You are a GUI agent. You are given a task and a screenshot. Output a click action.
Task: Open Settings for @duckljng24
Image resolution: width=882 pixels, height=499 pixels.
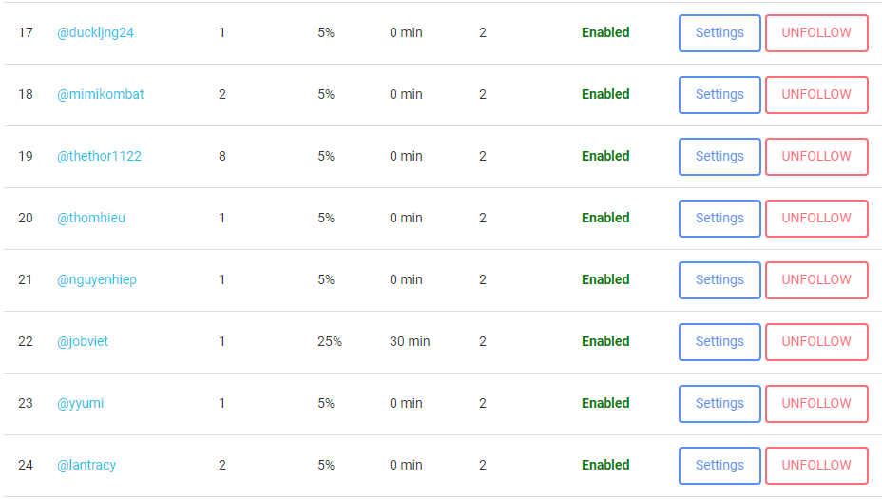pyautogui.click(x=719, y=32)
